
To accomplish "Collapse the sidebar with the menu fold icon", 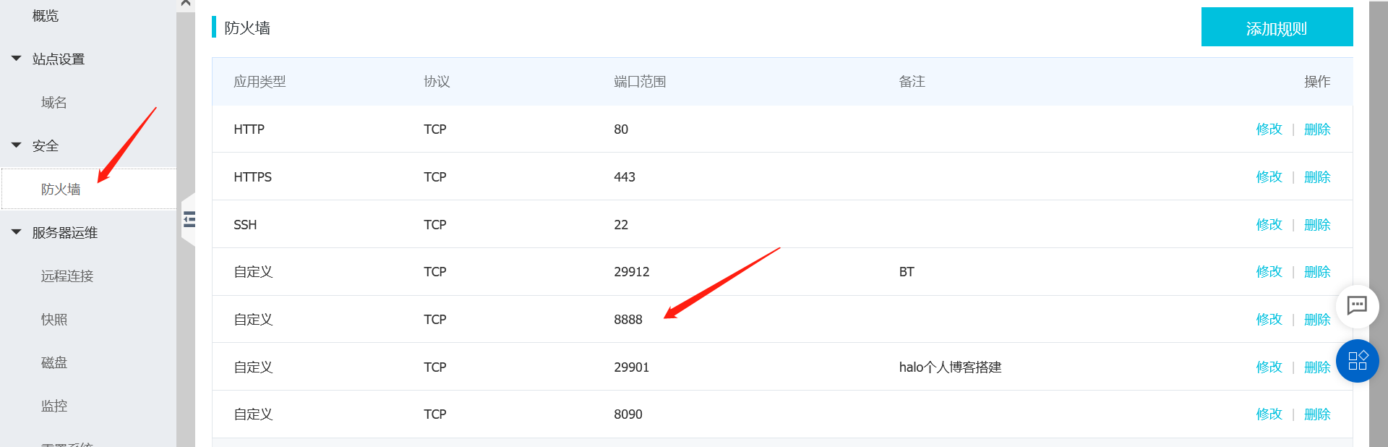I will (189, 219).
